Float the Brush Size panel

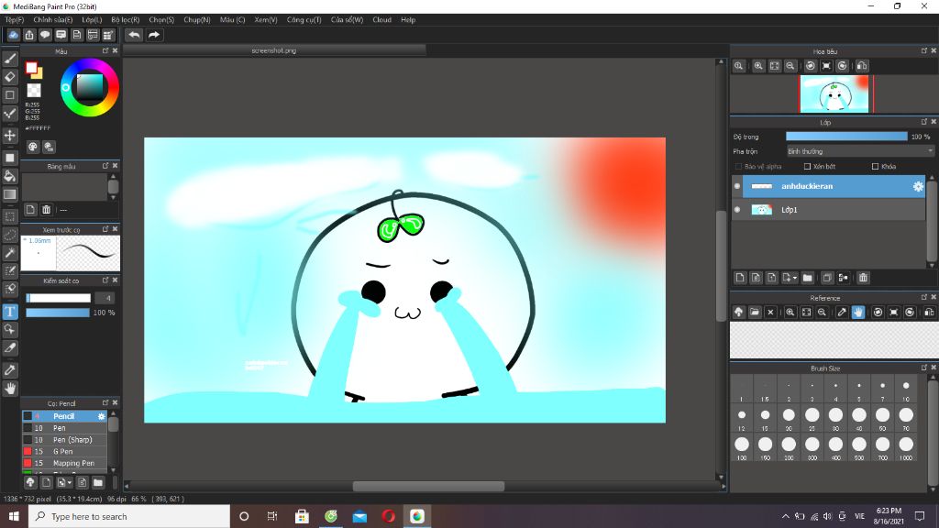(923, 368)
